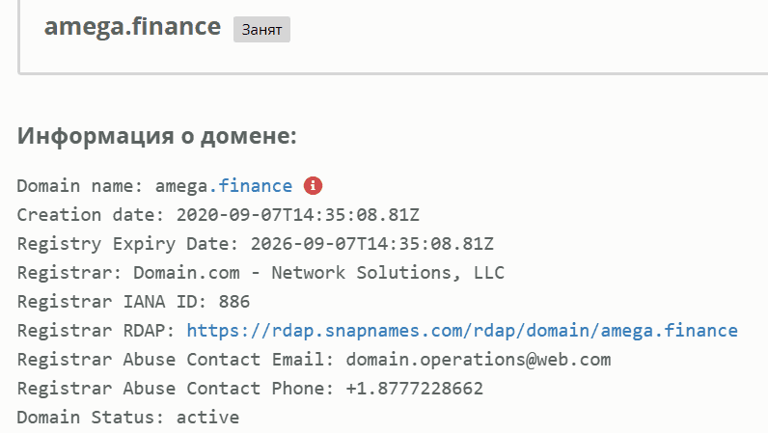768x433 pixels.
Task: Click the abuse phone number +1.8777228662
Action: [415, 389]
